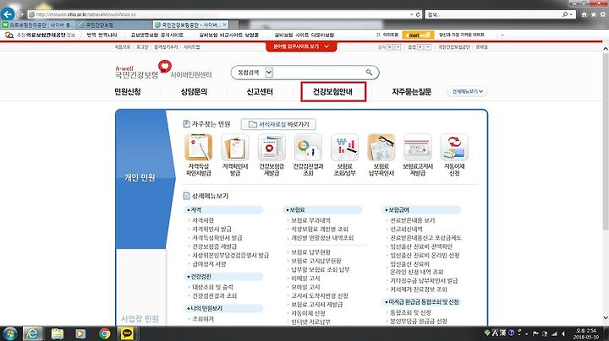The image size is (609, 341).
Task: Open the 상담문의 menu
Action: (194, 92)
